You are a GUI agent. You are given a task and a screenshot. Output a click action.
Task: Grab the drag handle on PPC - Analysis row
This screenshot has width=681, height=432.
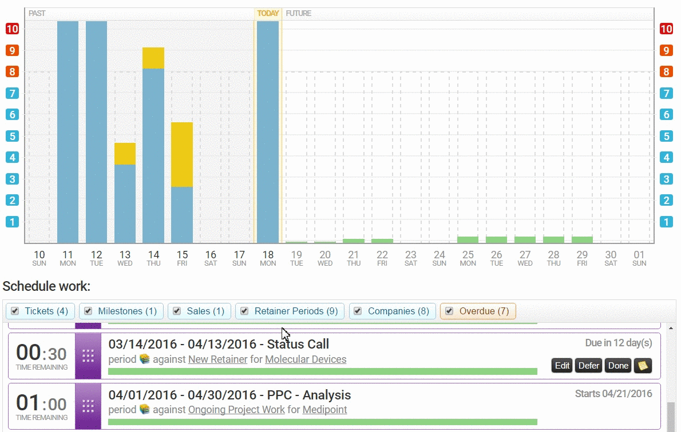coord(88,406)
